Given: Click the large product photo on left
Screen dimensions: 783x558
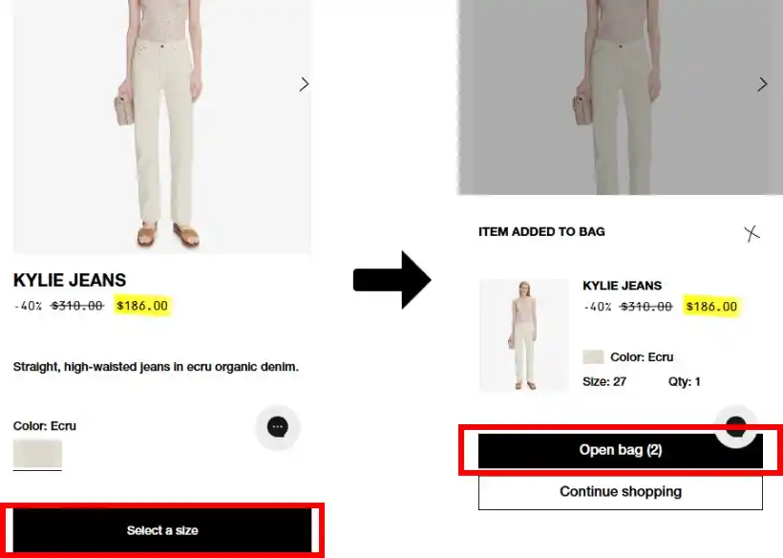Looking at the screenshot, I should [162, 126].
